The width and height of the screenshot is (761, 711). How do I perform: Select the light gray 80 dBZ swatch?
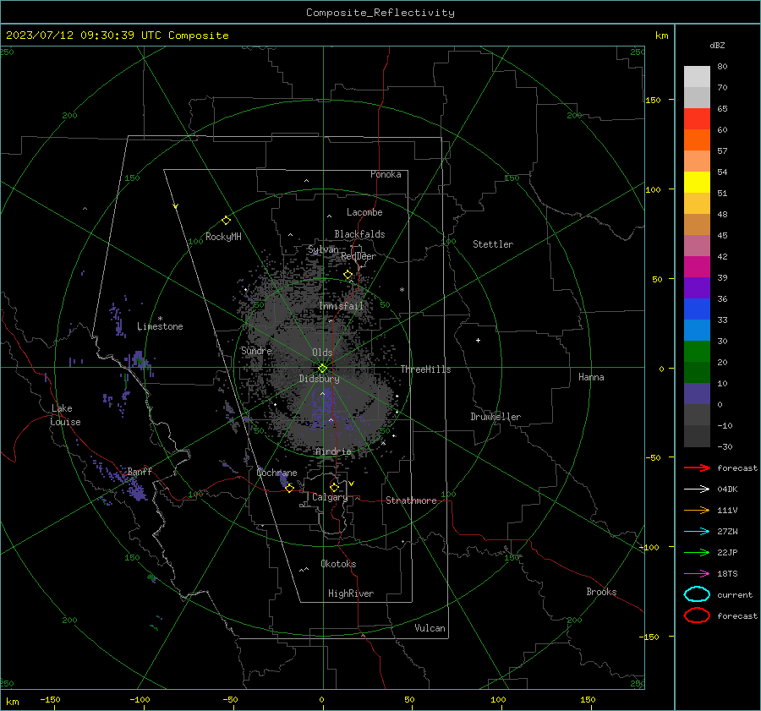coord(697,77)
